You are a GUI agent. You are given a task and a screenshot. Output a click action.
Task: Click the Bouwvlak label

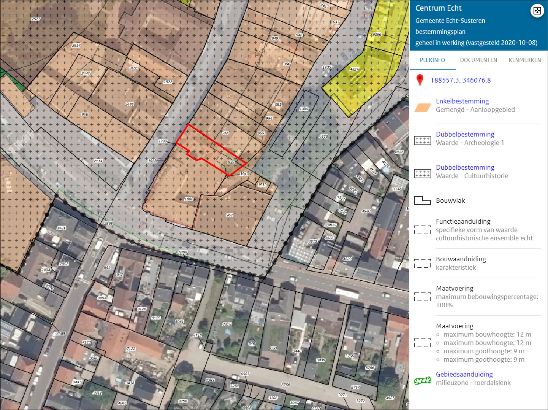(450, 200)
